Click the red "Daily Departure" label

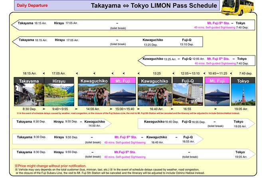(x=32, y=5)
